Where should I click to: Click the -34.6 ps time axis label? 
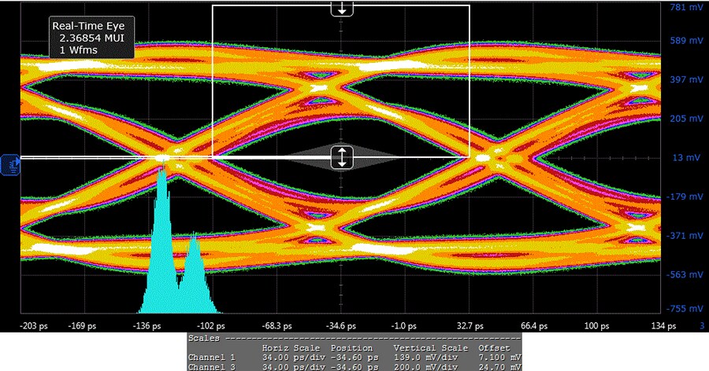pyautogui.click(x=341, y=325)
